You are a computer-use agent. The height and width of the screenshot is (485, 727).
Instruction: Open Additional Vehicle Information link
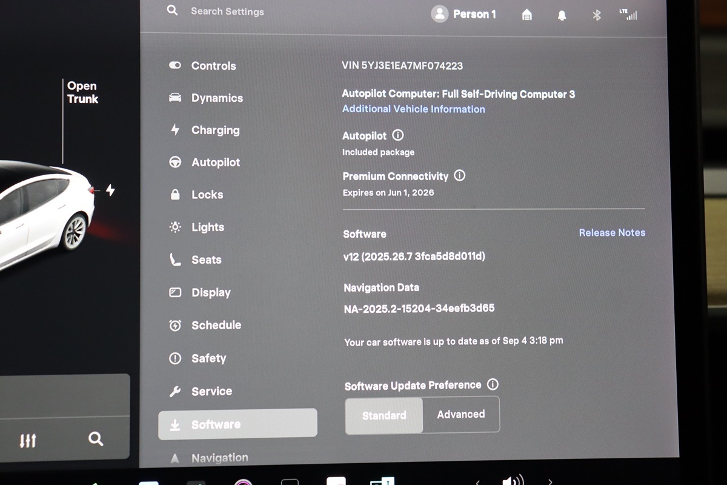point(413,109)
